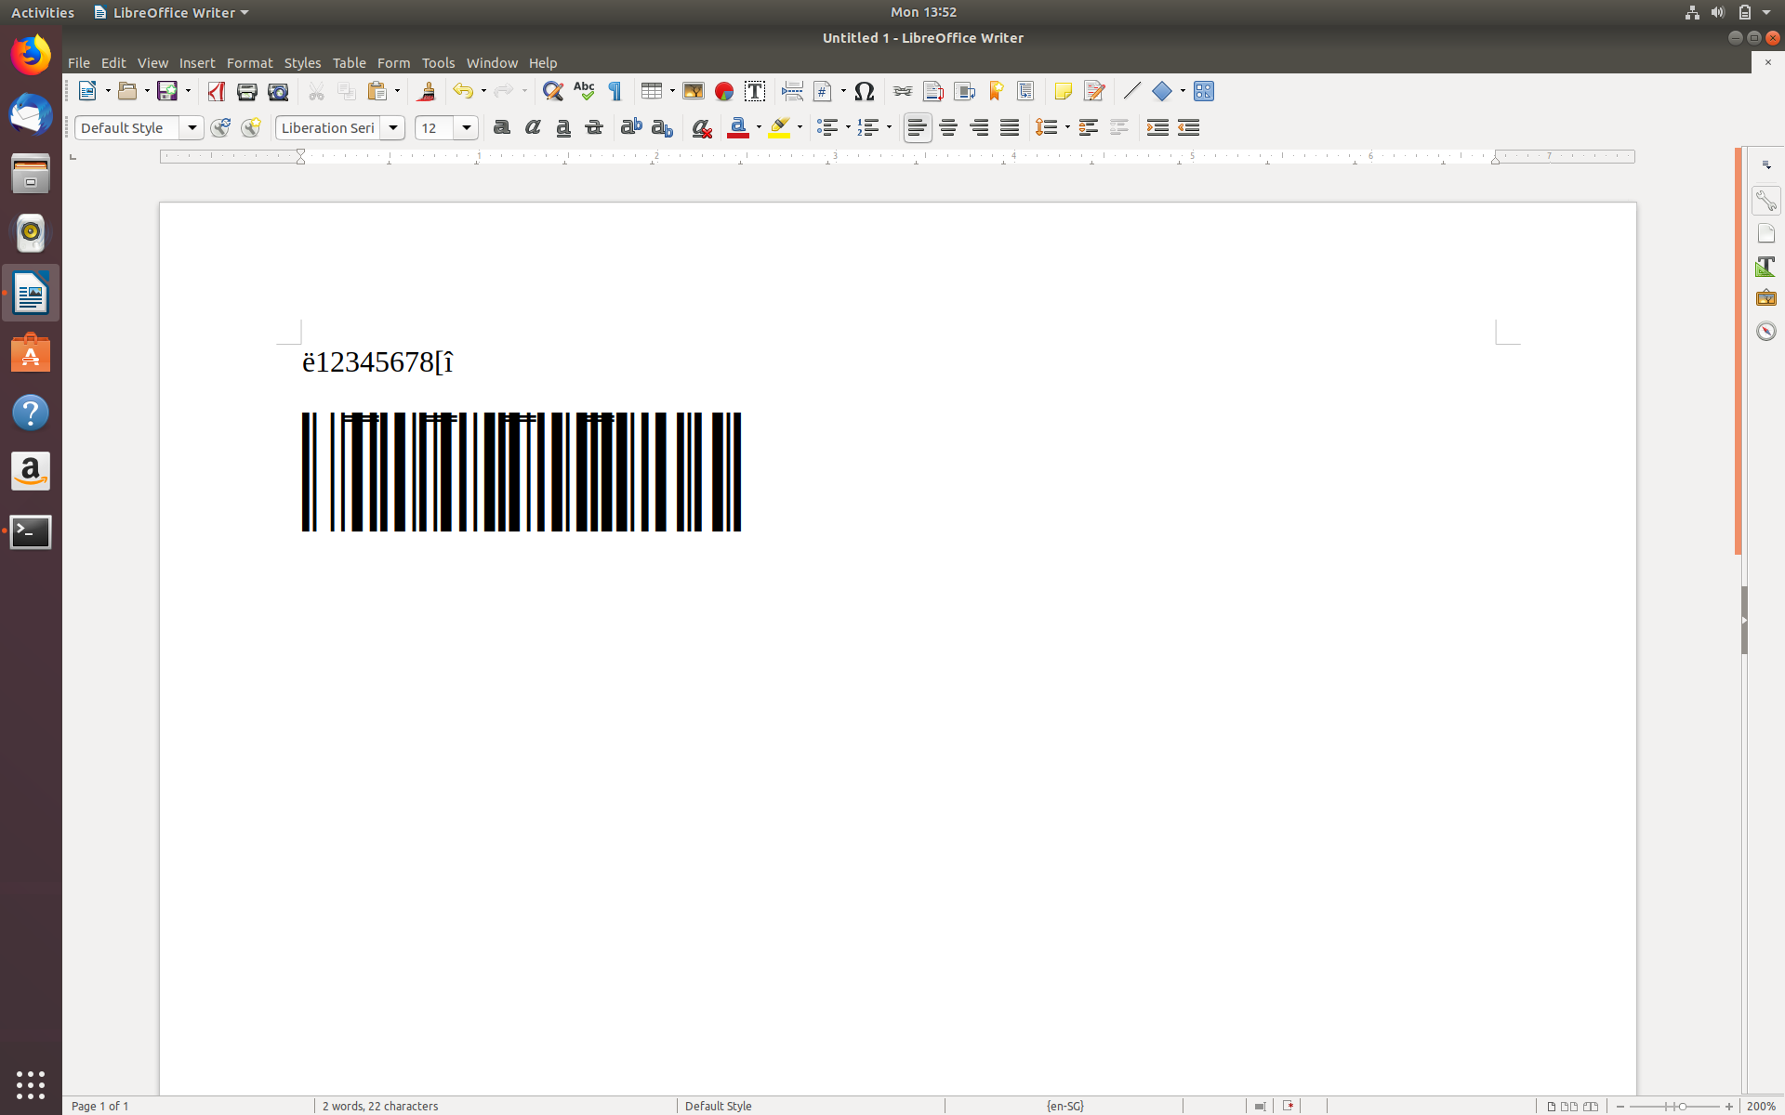Open Terminal from the dock
1785x1115 pixels.
[31, 532]
